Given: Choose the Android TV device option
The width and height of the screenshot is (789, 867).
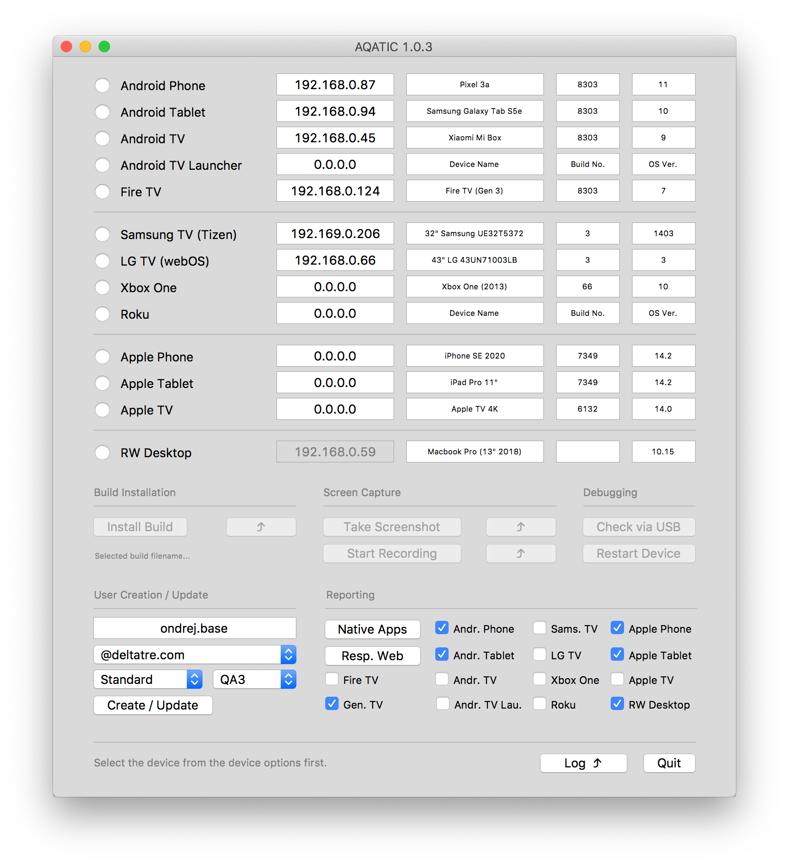Looking at the screenshot, I should point(102,138).
